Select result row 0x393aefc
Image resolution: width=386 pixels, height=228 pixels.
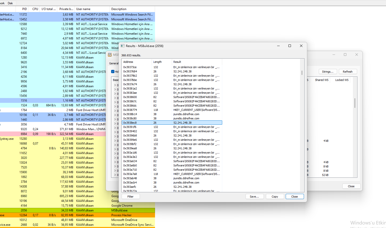click(172, 187)
